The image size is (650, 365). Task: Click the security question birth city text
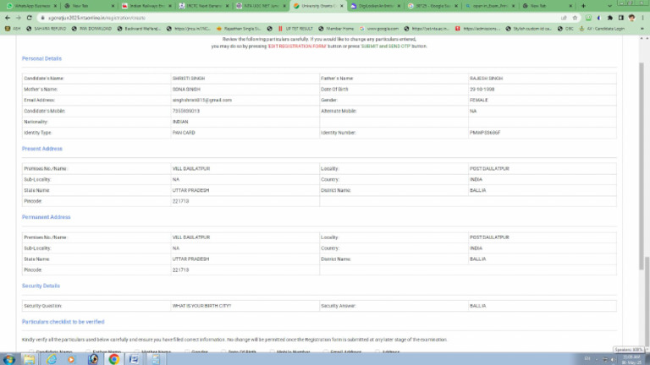201,305
